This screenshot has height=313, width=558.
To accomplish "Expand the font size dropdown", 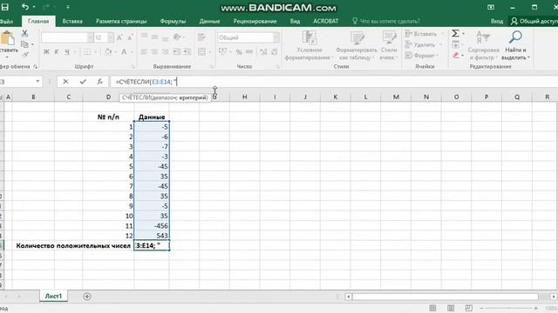I will coord(111,37).
